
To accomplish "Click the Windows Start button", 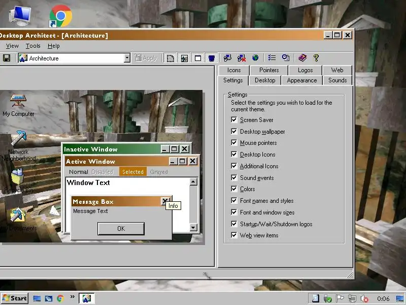I will pyautogui.click(x=15, y=298).
